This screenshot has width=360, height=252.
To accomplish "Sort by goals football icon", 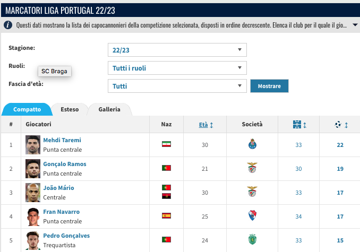I will 338,125.
